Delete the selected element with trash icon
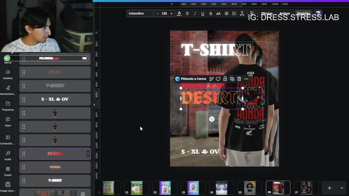Viewport: 349px width, 196px height. [x=239, y=79]
